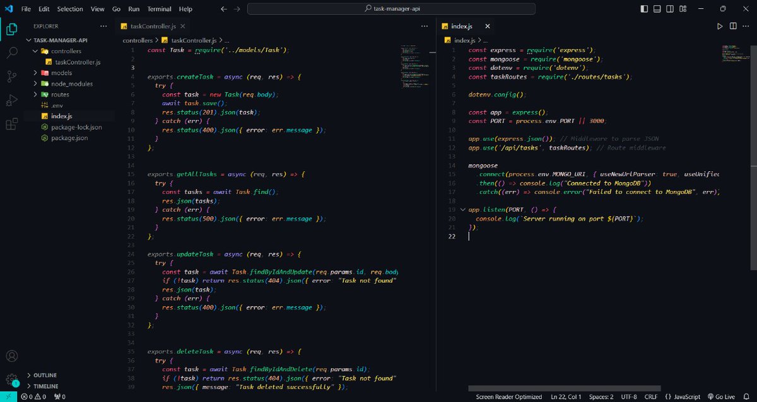Fold the app.listen block at line 19
Screen dimensions: 757x402
point(463,209)
